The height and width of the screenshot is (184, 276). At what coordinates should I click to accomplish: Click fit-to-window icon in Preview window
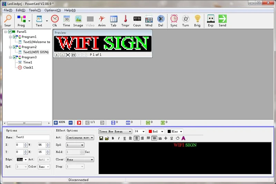point(68,55)
